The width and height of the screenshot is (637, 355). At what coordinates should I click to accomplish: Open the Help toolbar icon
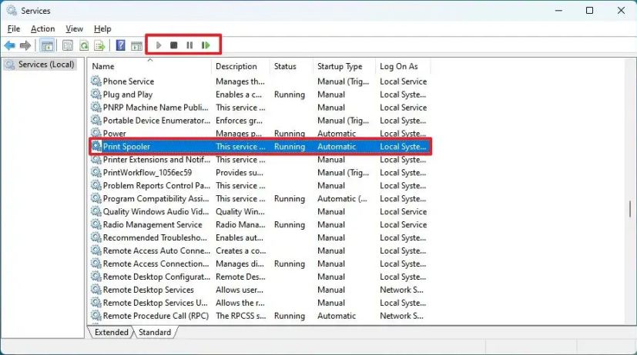(x=121, y=45)
